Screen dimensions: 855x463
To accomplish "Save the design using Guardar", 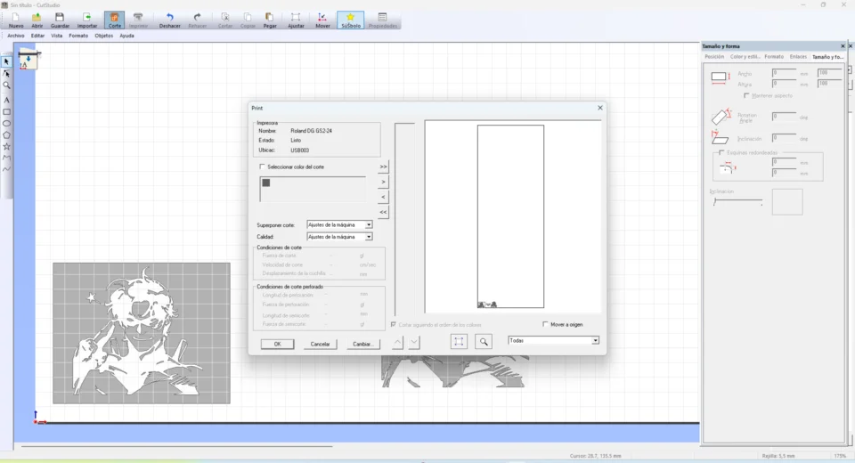I will [x=60, y=20].
